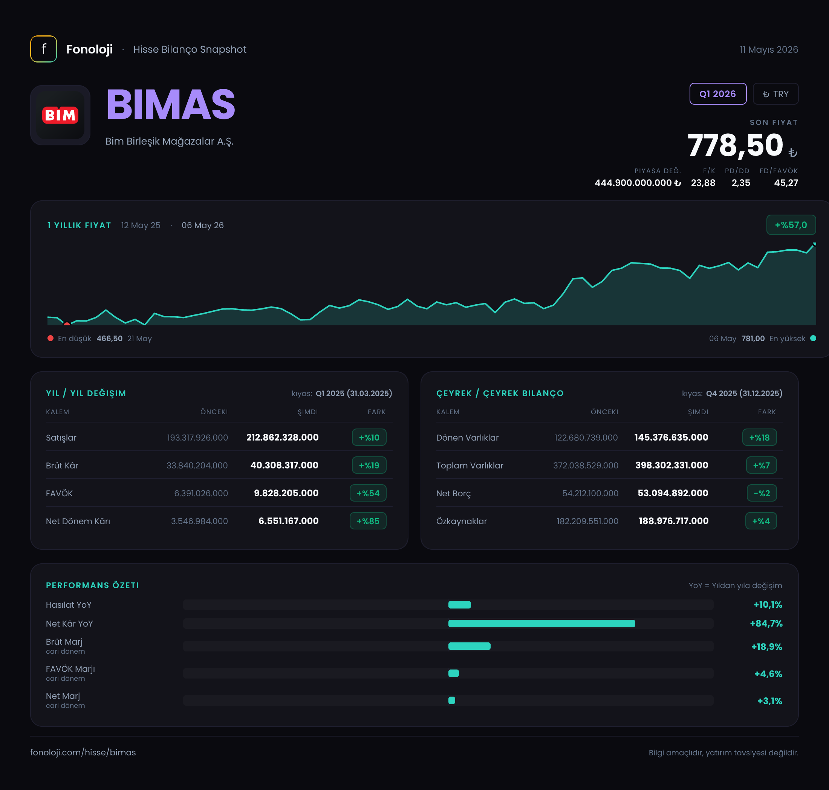Click the F/K value 23,88
Screen dimensions: 829x790
(703, 183)
